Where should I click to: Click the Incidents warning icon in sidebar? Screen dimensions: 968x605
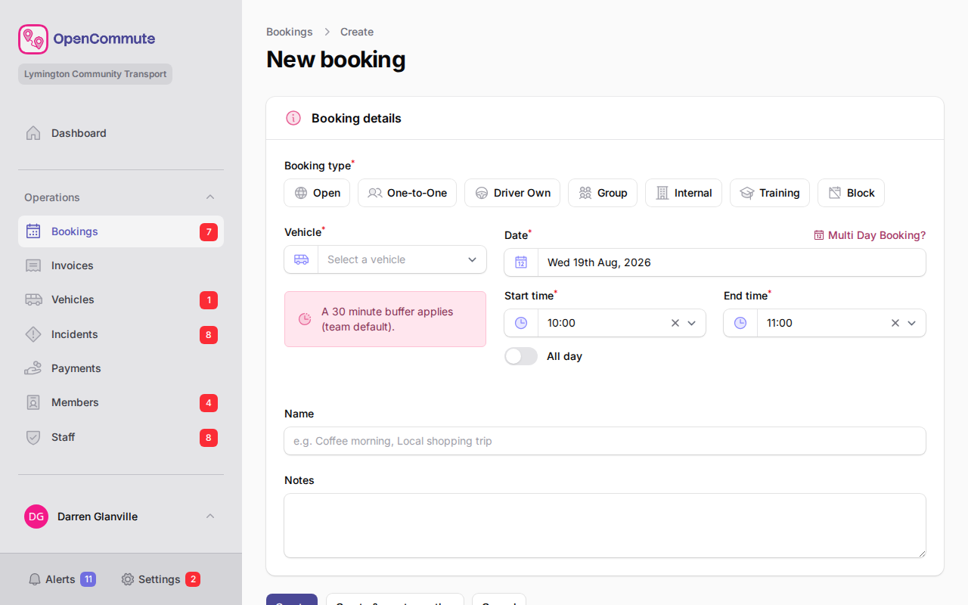coord(33,334)
